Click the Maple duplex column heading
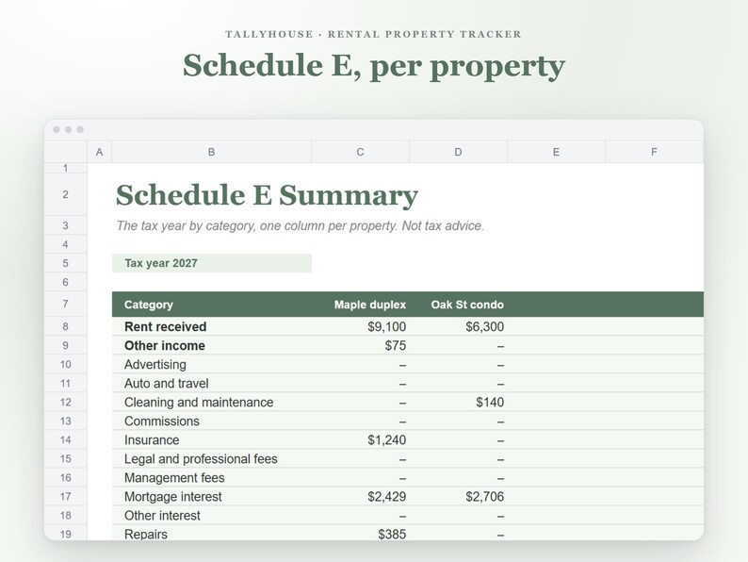This screenshot has height=562, width=748. coord(369,305)
